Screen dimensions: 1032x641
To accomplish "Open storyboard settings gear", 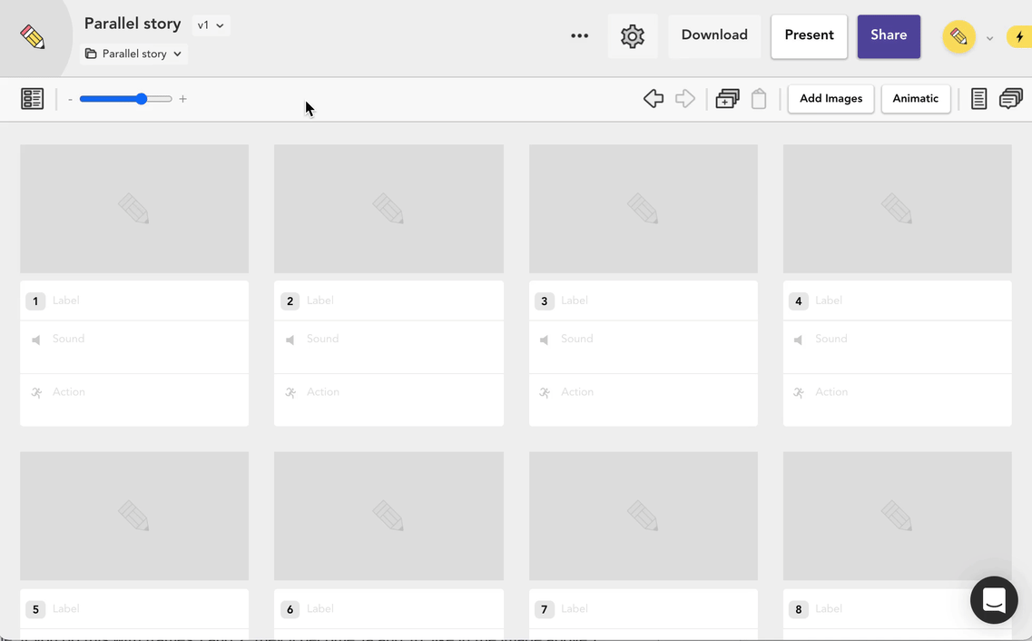I will pos(633,35).
